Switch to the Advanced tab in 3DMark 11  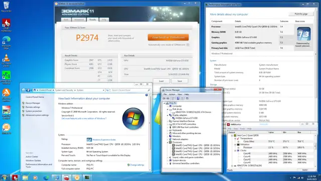(79, 20)
